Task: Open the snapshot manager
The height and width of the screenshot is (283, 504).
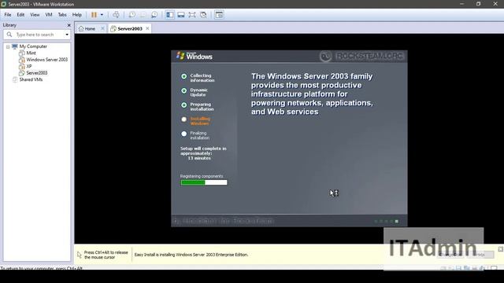Action: coord(154,15)
